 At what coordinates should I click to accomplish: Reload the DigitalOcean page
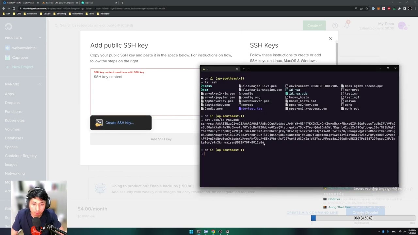14,8
